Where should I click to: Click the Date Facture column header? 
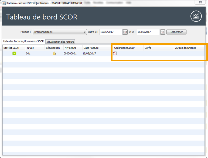91,48
